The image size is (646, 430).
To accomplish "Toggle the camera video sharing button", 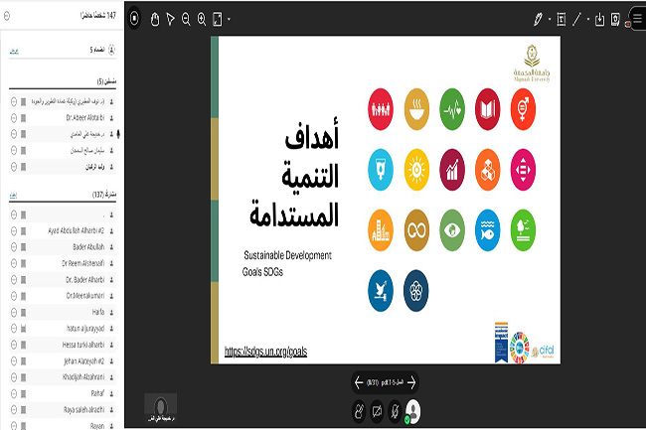I will [377, 411].
